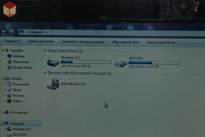This screenshot has height=137, width=205.
Task: Open Recent Places under Favorites
Action: click(22, 67)
